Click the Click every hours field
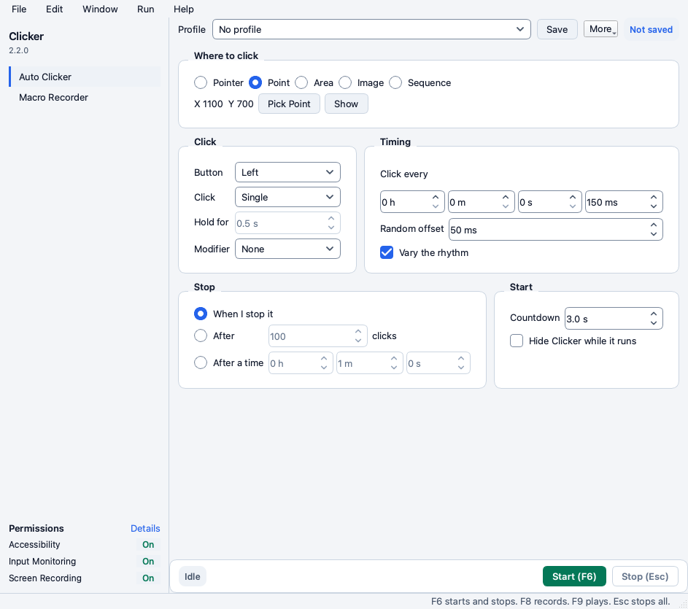 (412, 202)
